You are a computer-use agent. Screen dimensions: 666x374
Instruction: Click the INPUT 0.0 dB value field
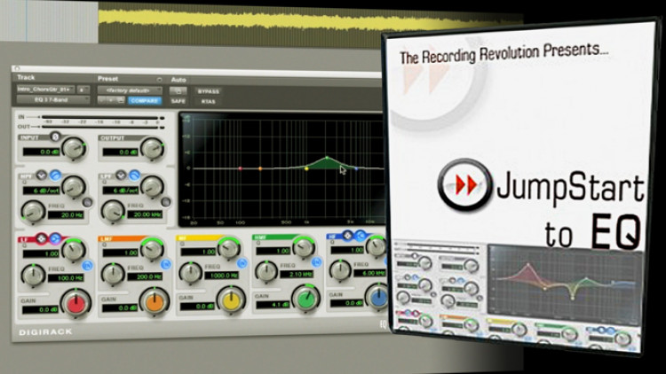pyautogui.click(x=41, y=152)
